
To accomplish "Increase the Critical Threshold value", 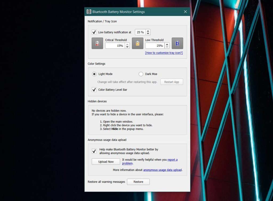I will point(127,44).
